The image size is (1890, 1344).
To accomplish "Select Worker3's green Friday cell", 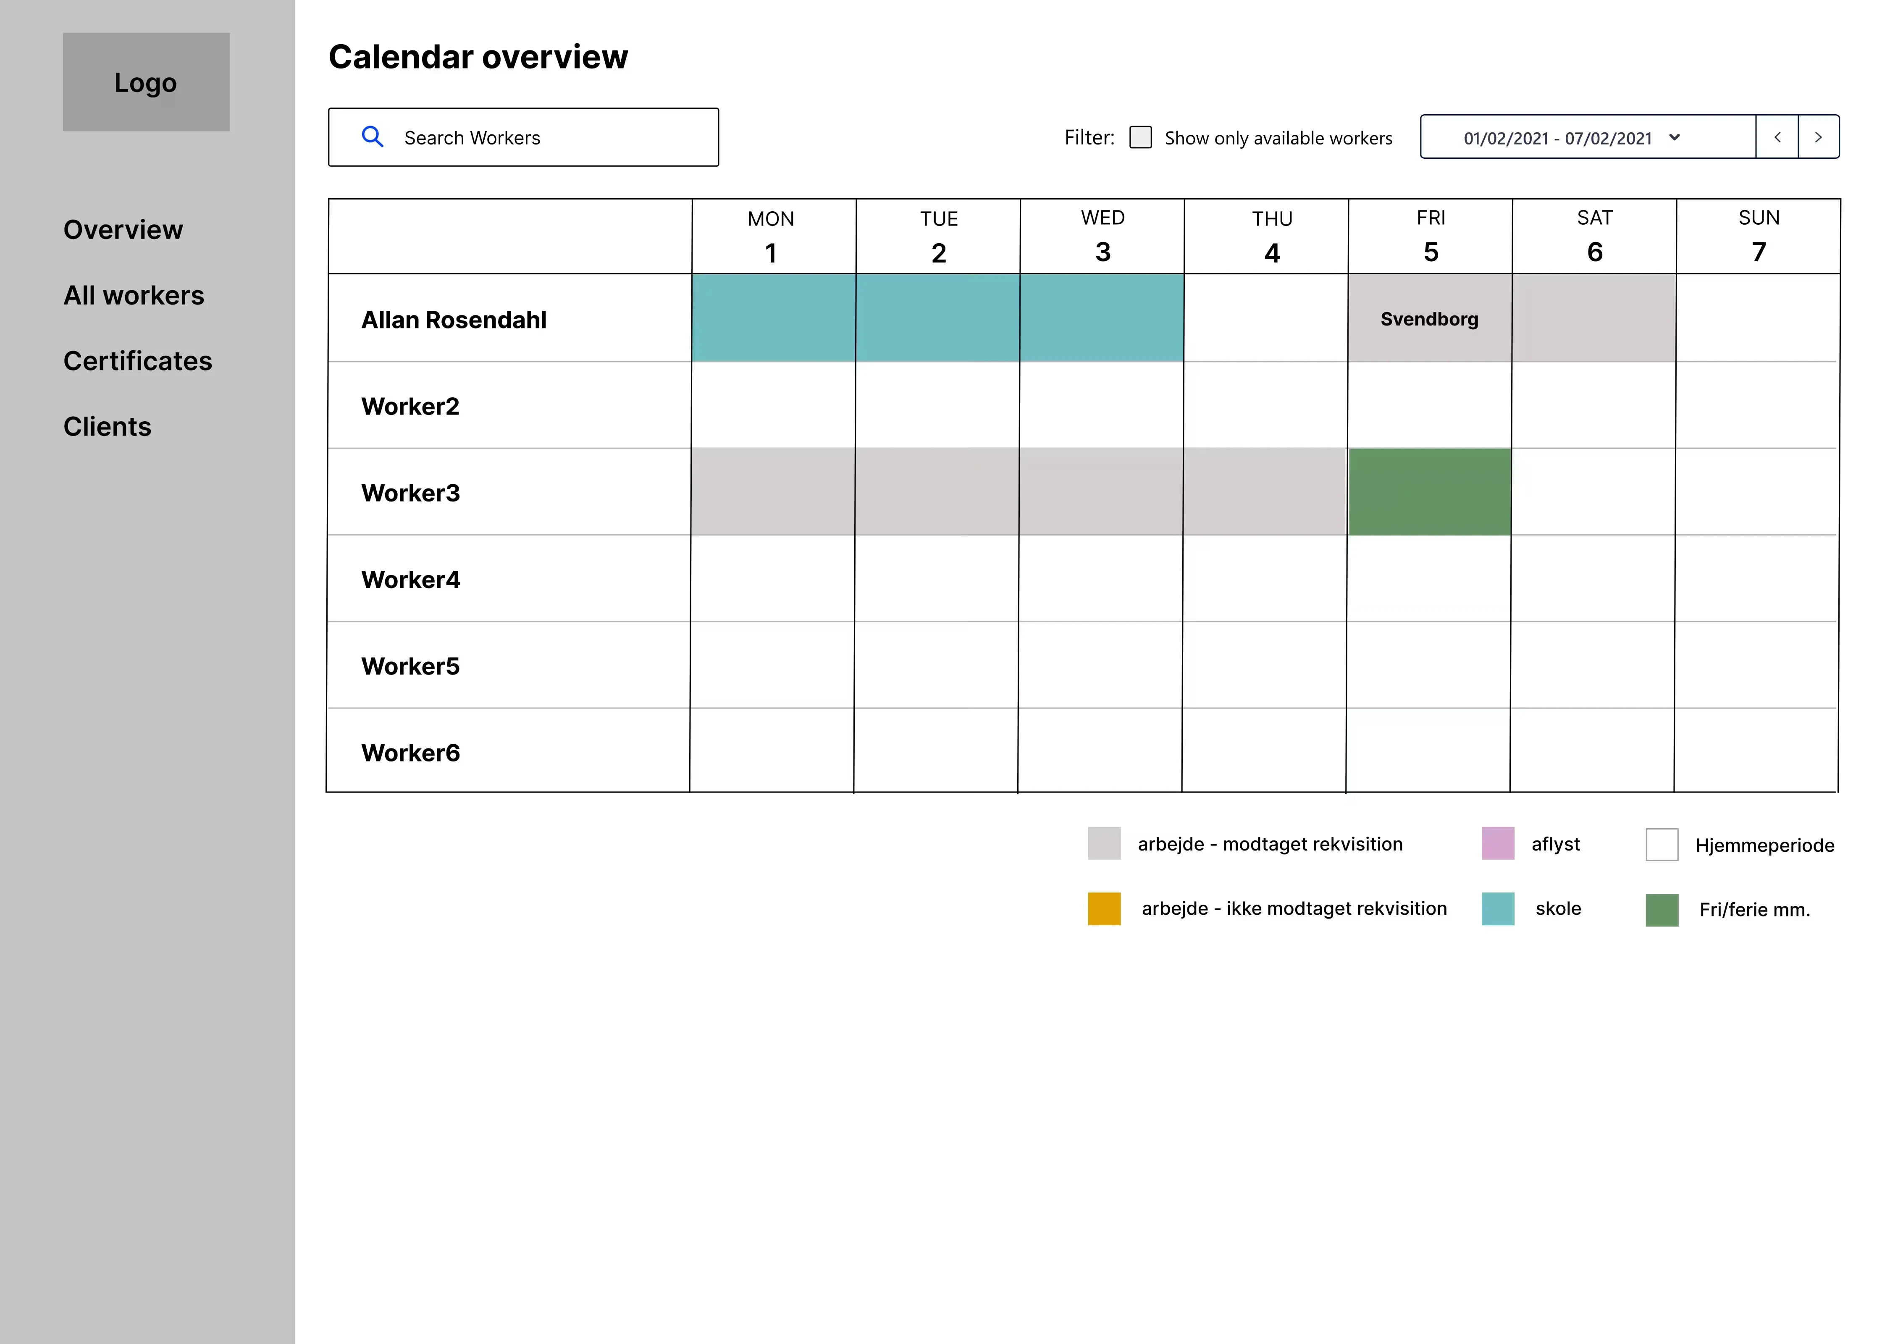I will (x=1429, y=491).
